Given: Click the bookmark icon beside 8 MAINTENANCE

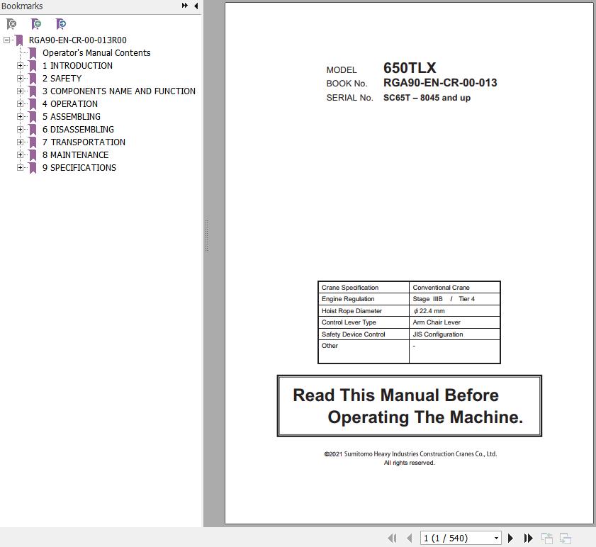Looking at the screenshot, I should [33, 155].
